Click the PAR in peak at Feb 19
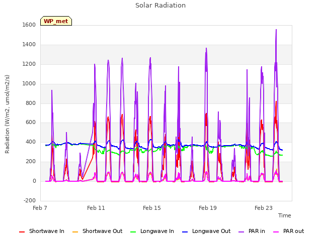The width and height of the screenshot is (322, 241). (x=206, y=48)
